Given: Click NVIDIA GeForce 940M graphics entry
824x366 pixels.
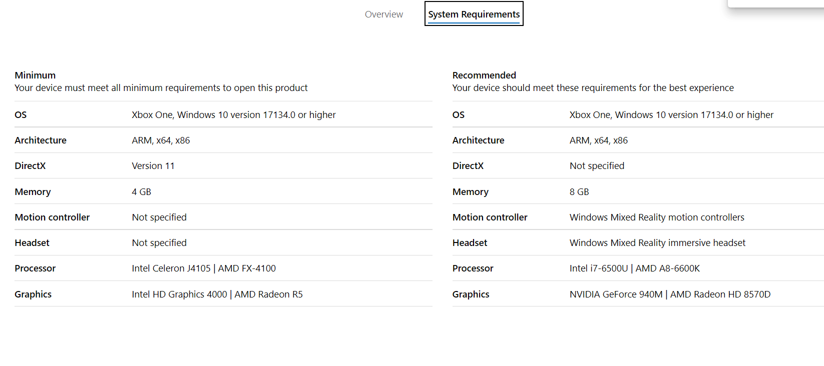Looking at the screenshot, I should [x=616, y=294].
